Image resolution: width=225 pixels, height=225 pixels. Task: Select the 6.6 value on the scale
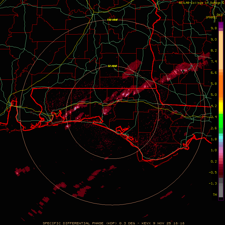click(214, 72)
